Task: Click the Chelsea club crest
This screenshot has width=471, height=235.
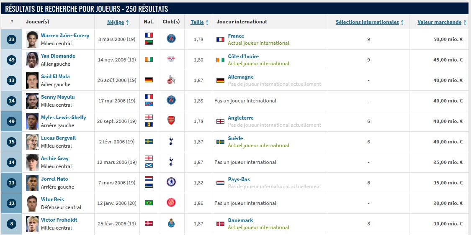Action: (171, 182)
